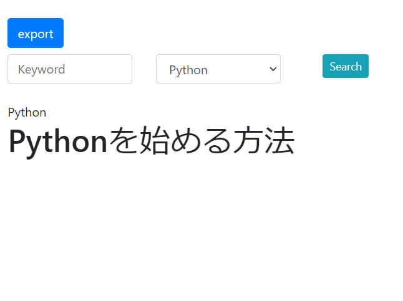Click the Python text inside the select box
Screen dimensions: 403x301
(x=188, y=70)
